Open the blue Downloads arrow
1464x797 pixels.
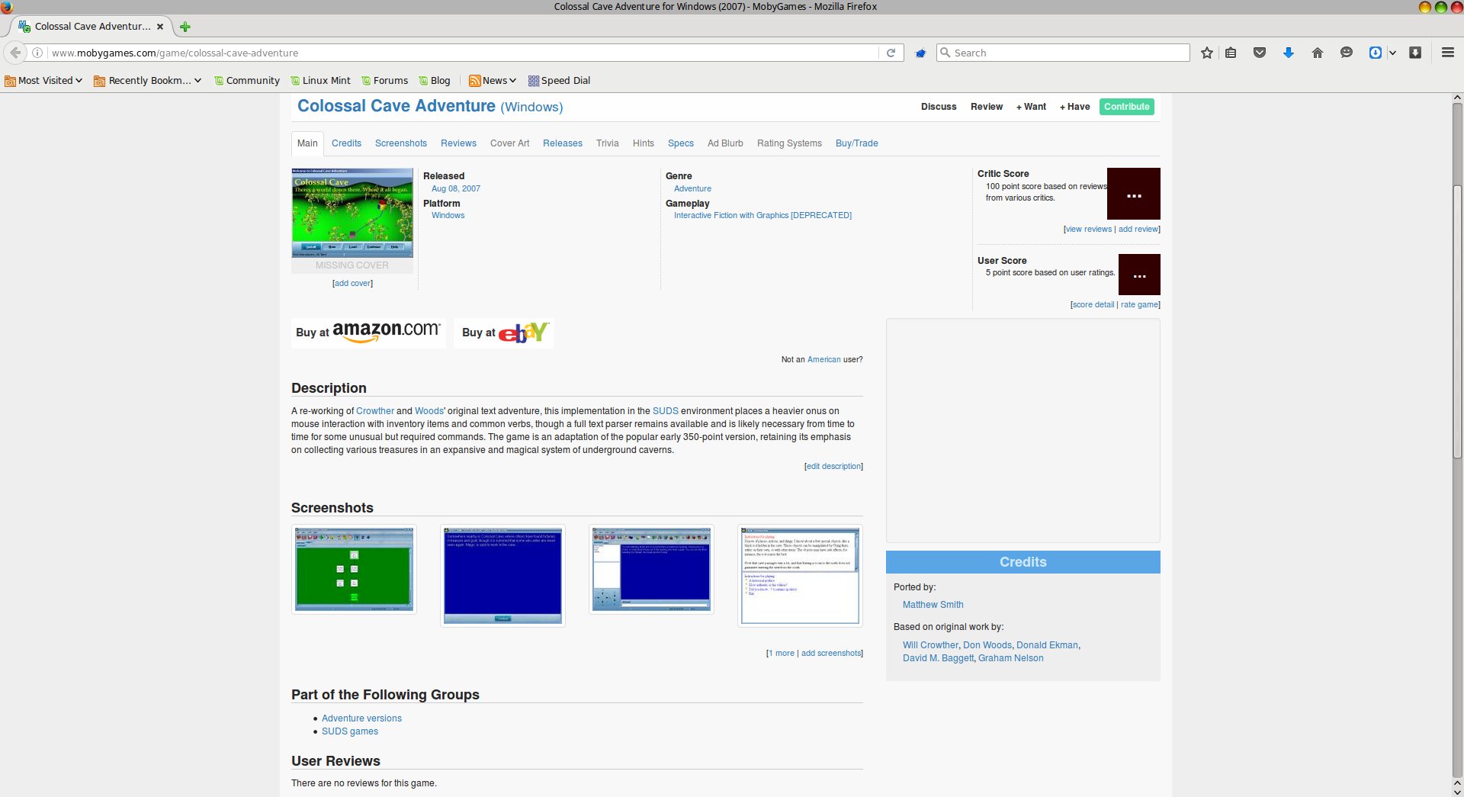[x=1289, y=53]
